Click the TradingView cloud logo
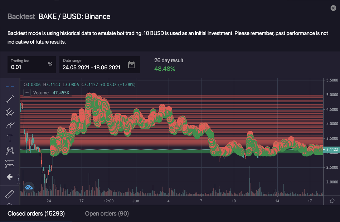This screenshot has width=340, height=222. tap(29, 187)
